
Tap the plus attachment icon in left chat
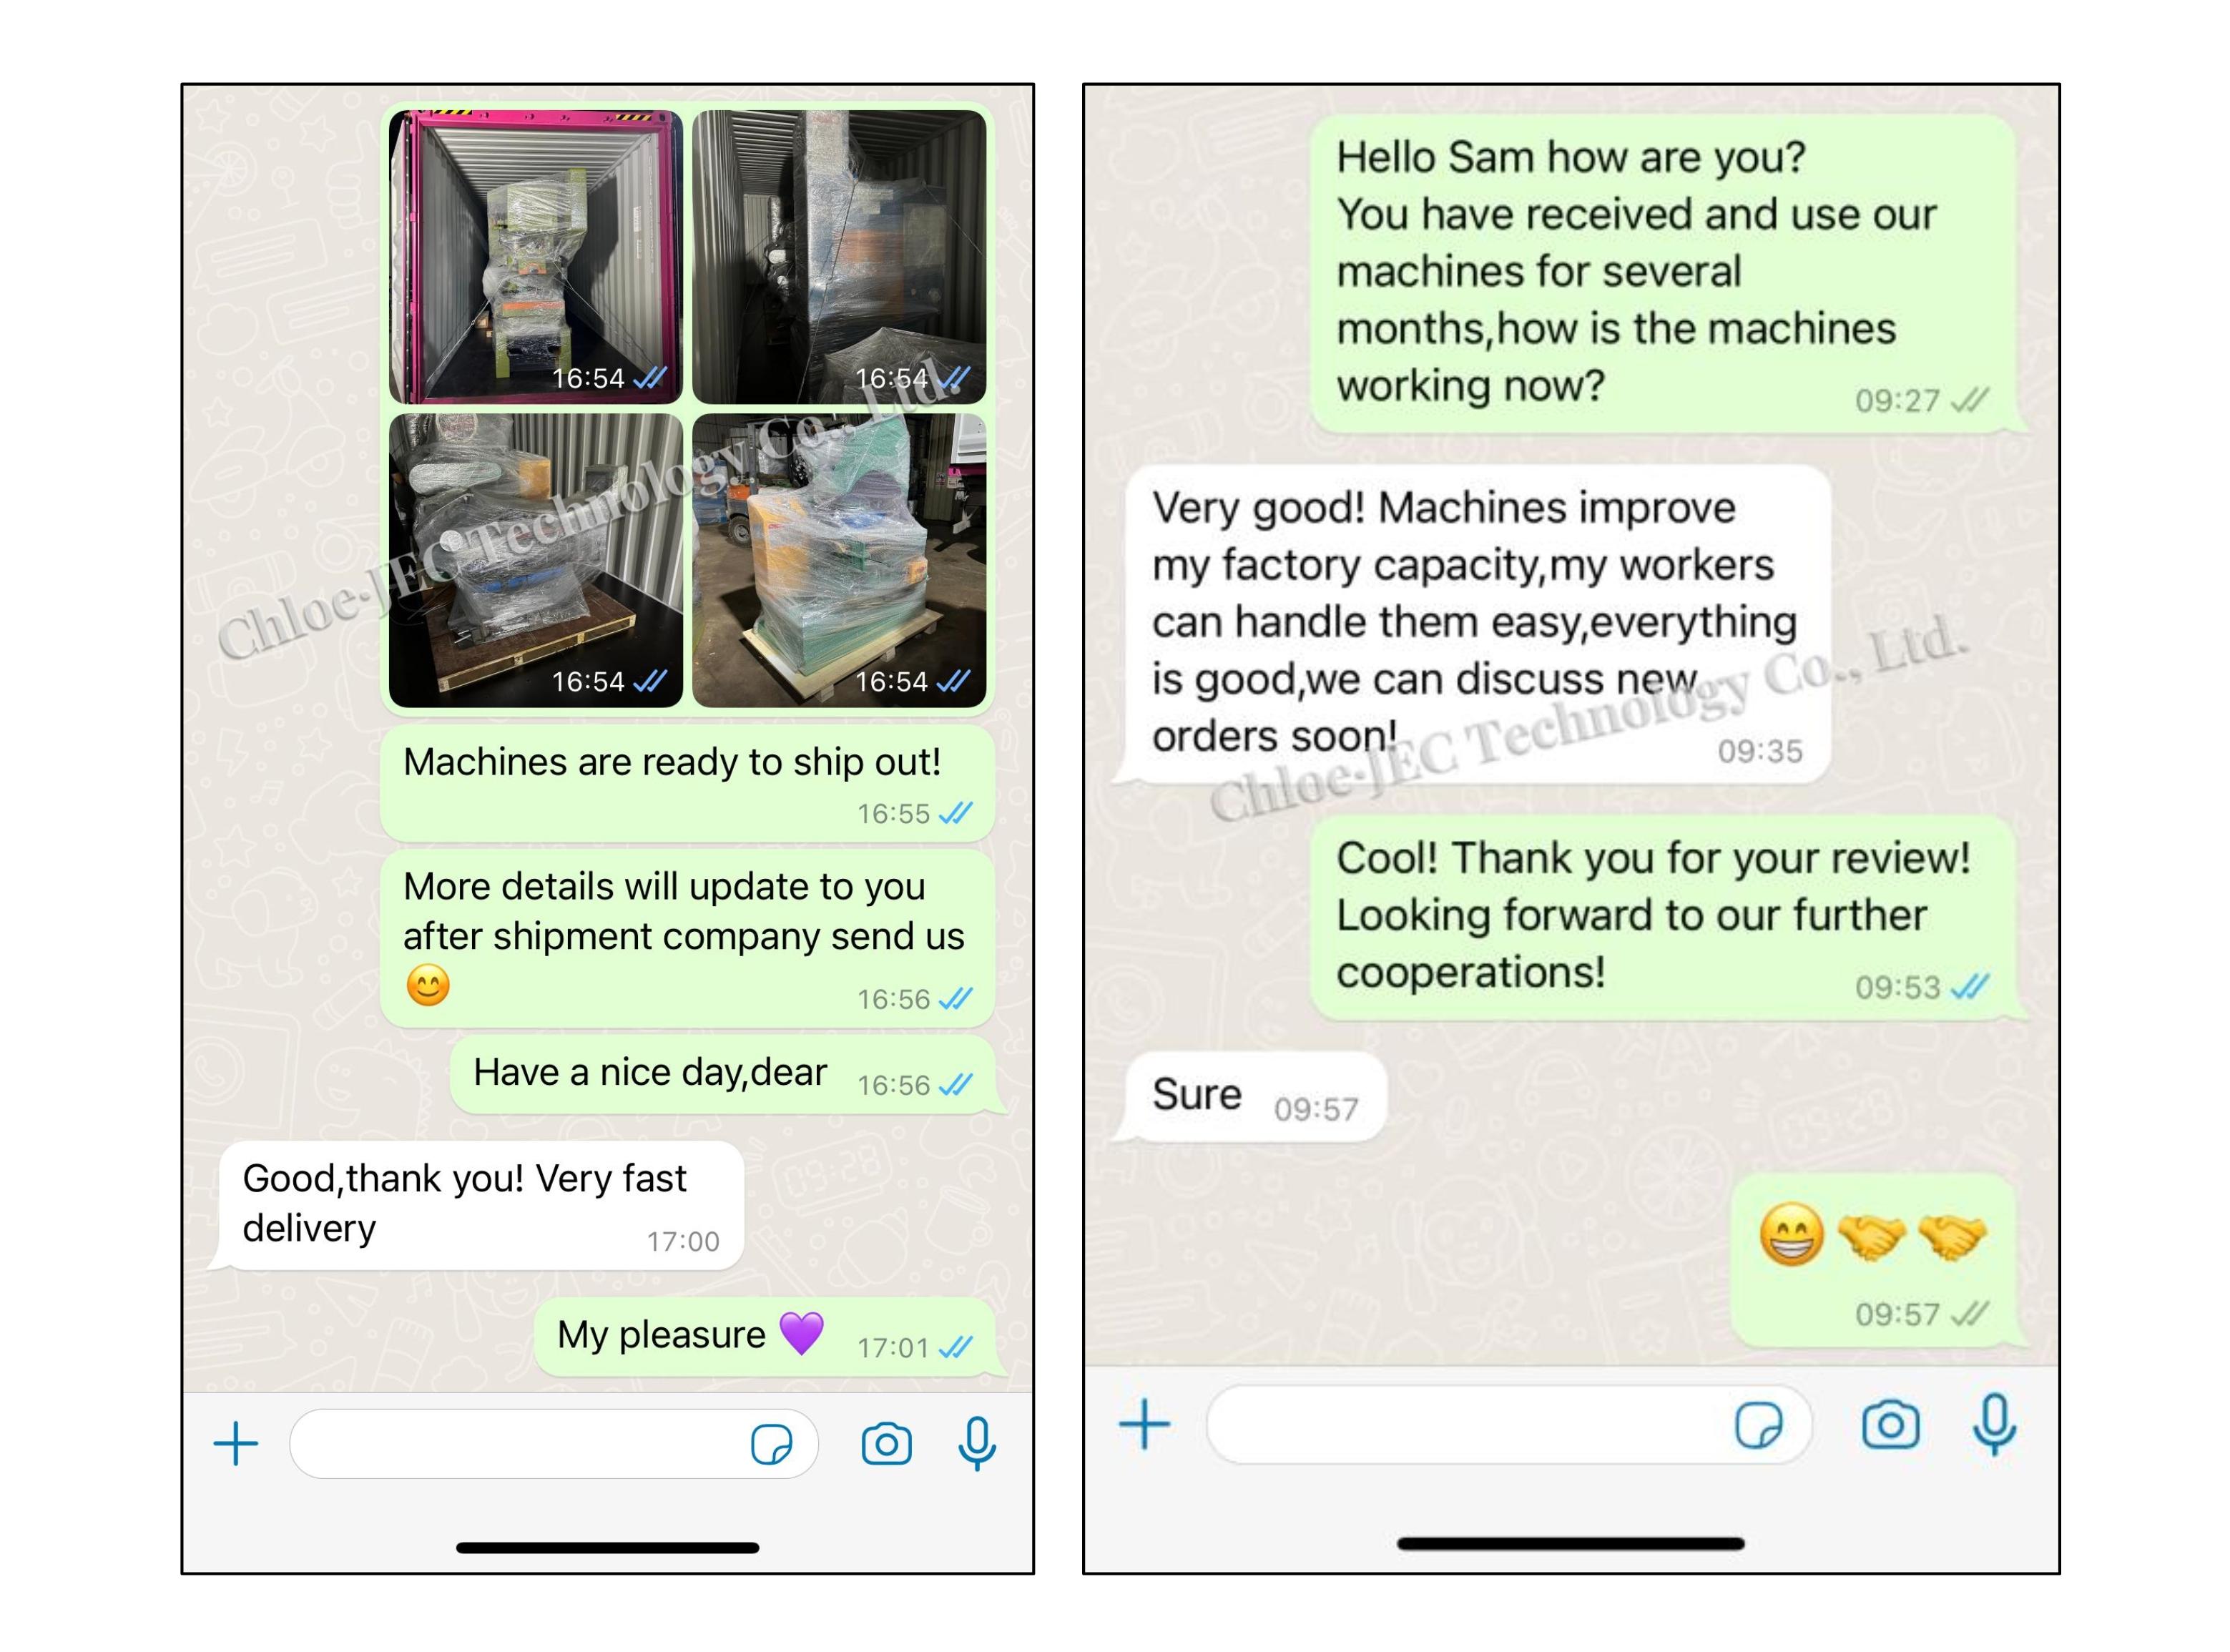click(236, 1444)
